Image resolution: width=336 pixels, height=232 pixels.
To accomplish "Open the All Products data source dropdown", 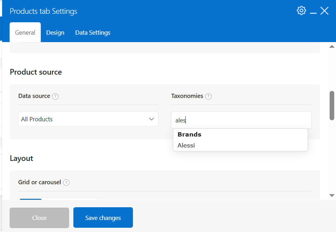I will pos(88,119).
